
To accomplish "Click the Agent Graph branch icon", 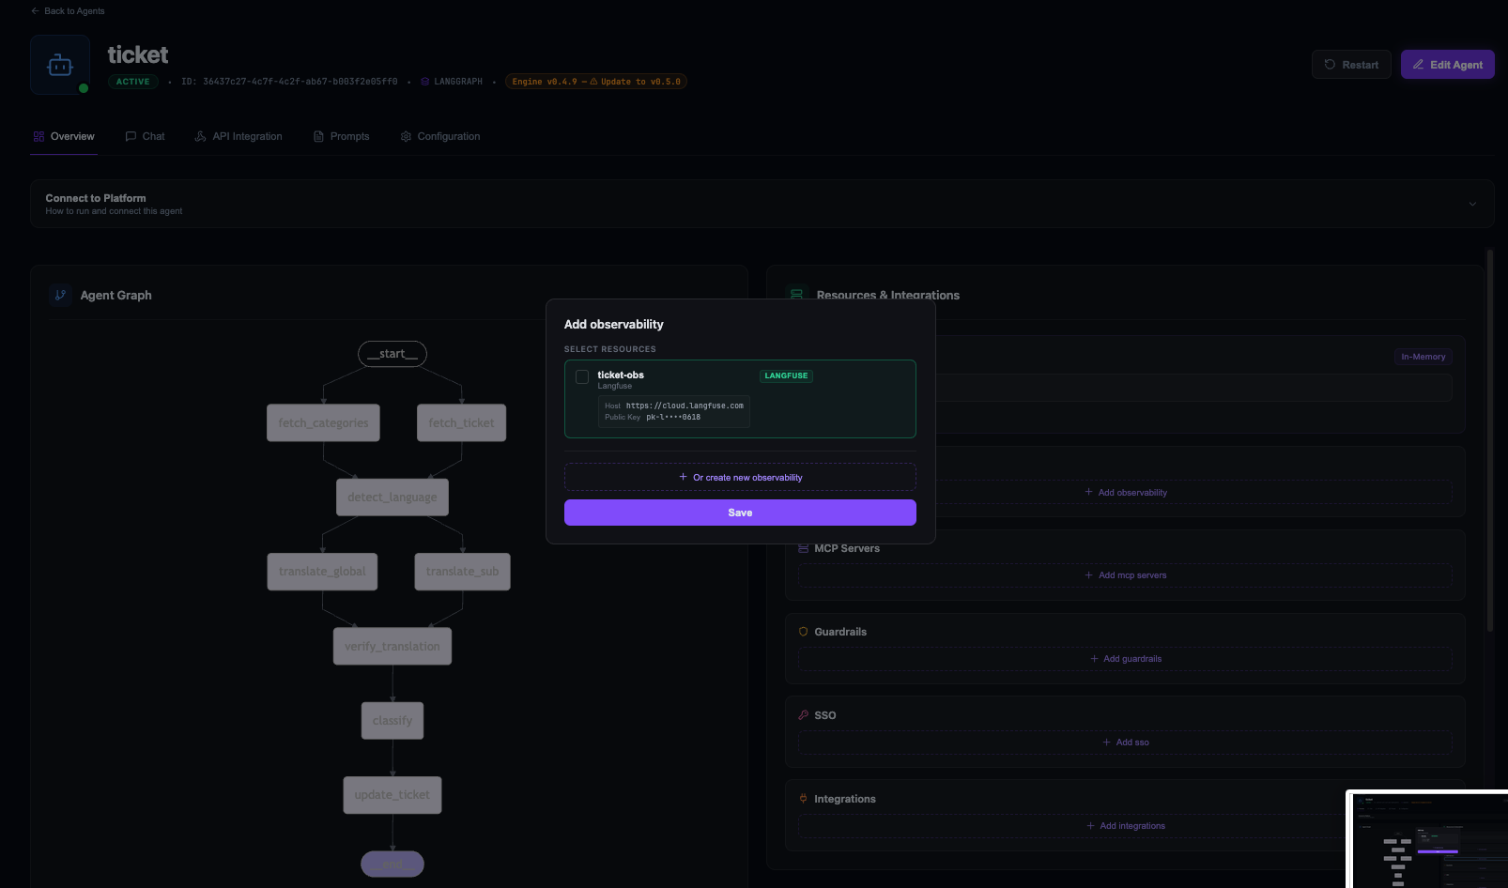I will pos(59,295).
